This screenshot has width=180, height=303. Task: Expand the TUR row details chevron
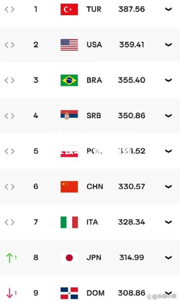[x=168, y=9]
